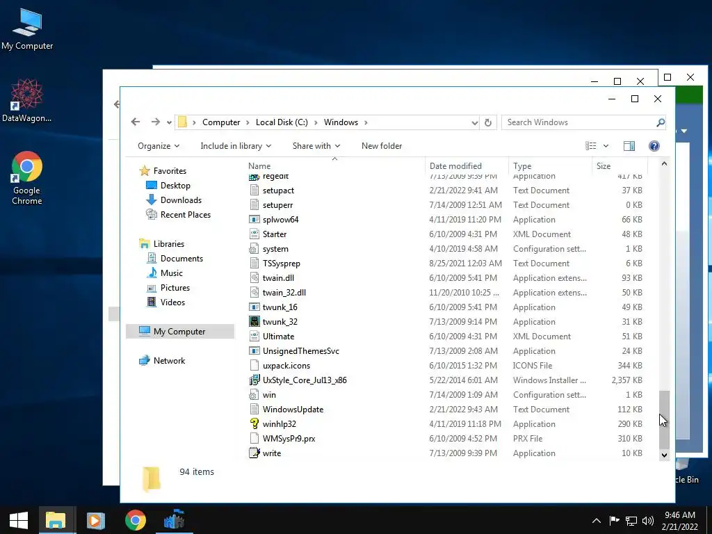The image size is (712, 534).
Task: Select the WMSysPr9.prx file icon
Action: [254, 439]
